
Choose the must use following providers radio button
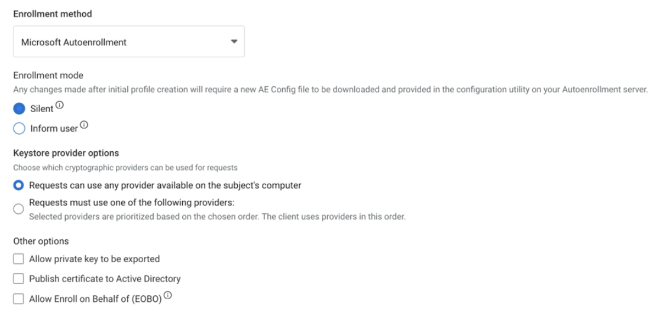[x=19, y=208]
